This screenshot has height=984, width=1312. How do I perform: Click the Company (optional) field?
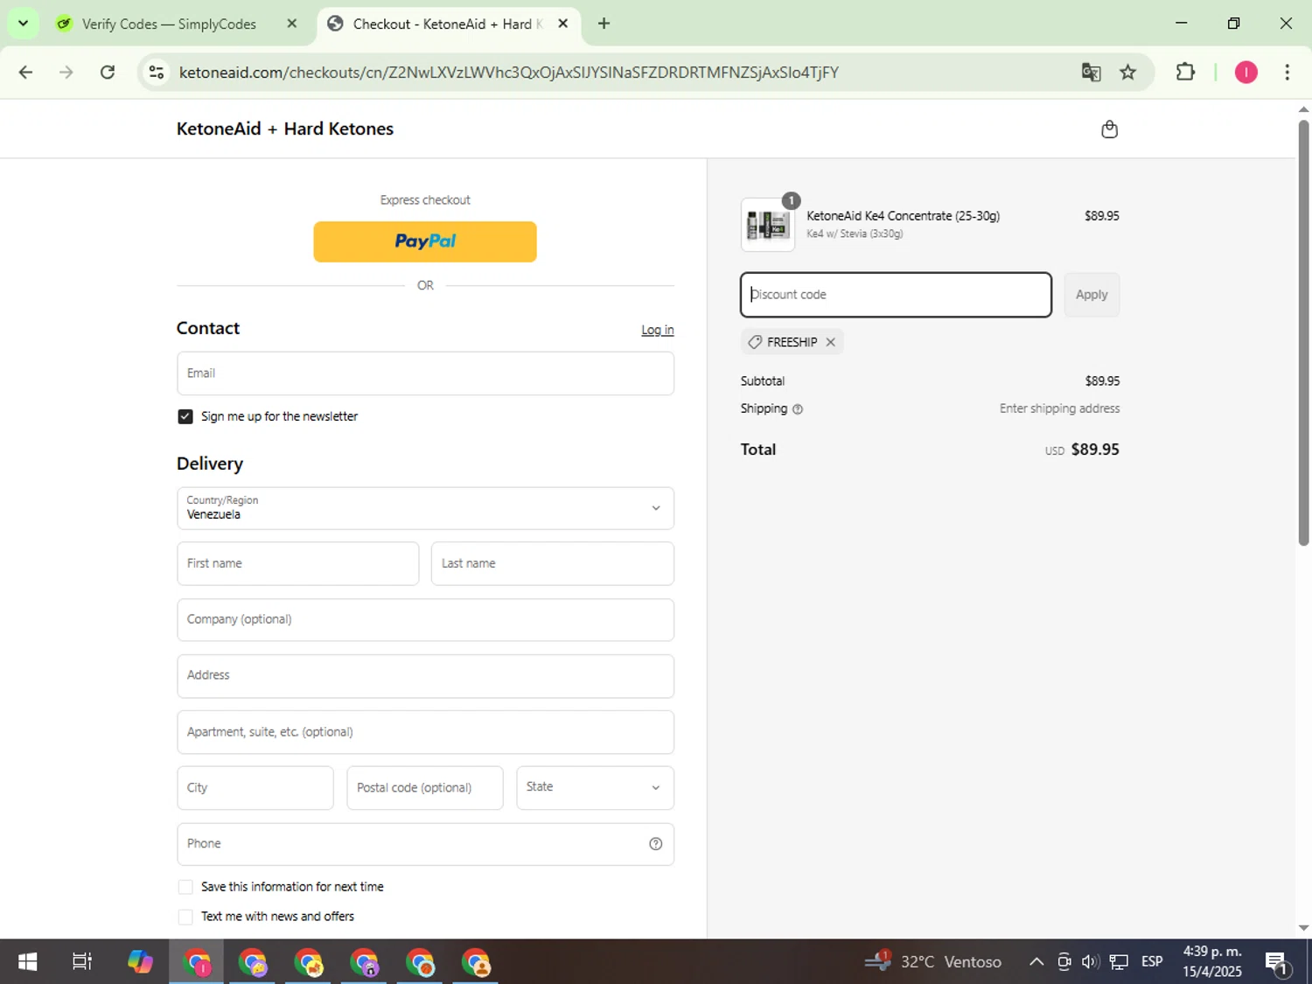[425, 620]
